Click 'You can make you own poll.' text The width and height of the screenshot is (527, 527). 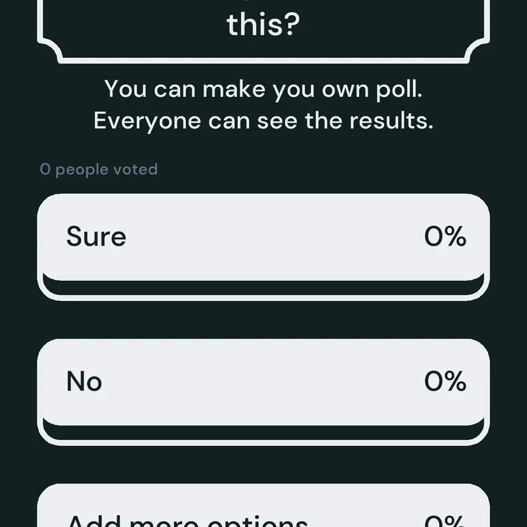(x=263, y=90)
